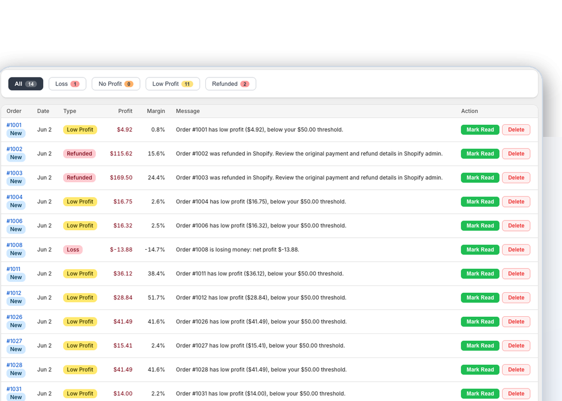This screenshot has width=562, height=401.
Task: Switch to Low Profit filter
Action: (173, 84)
